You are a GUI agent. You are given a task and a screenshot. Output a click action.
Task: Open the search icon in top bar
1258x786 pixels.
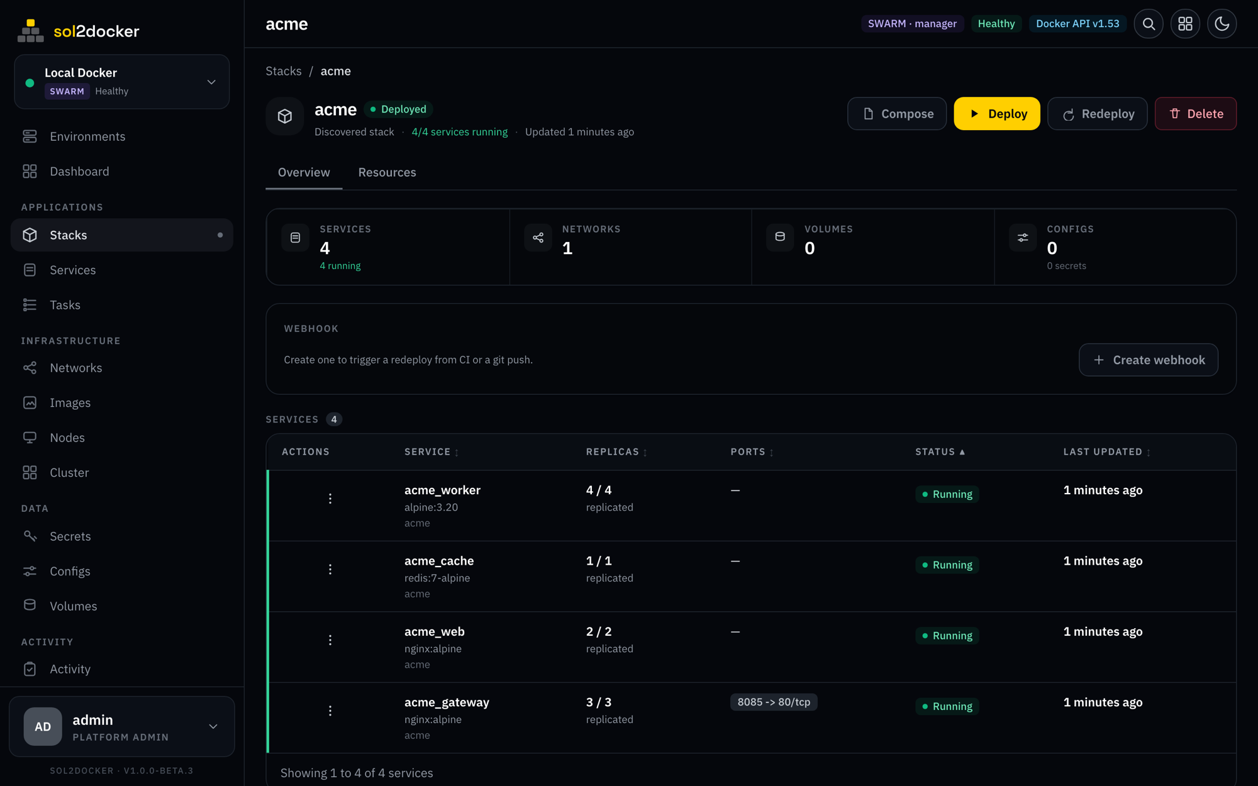coord(1149,24)
